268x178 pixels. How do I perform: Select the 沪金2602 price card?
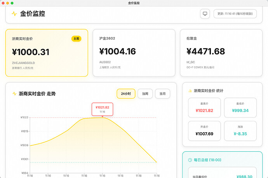pyautogui.click(x=134, y=53)
